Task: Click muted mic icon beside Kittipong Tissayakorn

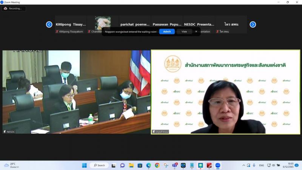Action: point(57,32)
